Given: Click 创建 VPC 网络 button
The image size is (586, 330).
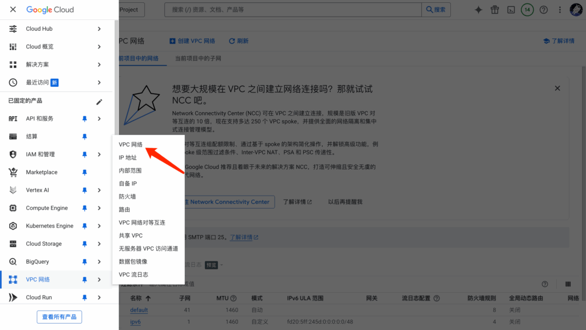Looking at the screenshot, I should [x=192, y=41].
